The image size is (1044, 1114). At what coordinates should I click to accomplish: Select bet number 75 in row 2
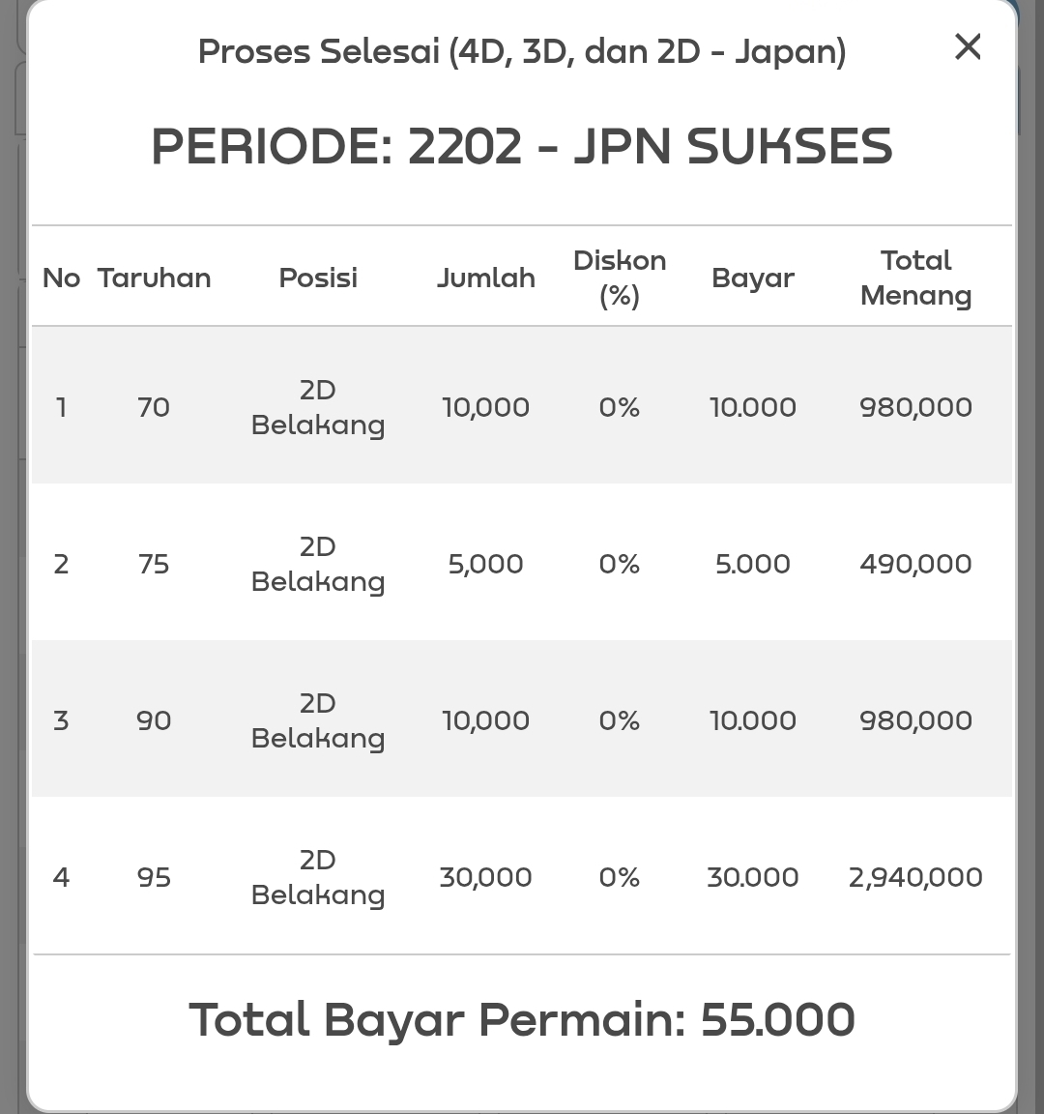(x=154, y=564)
